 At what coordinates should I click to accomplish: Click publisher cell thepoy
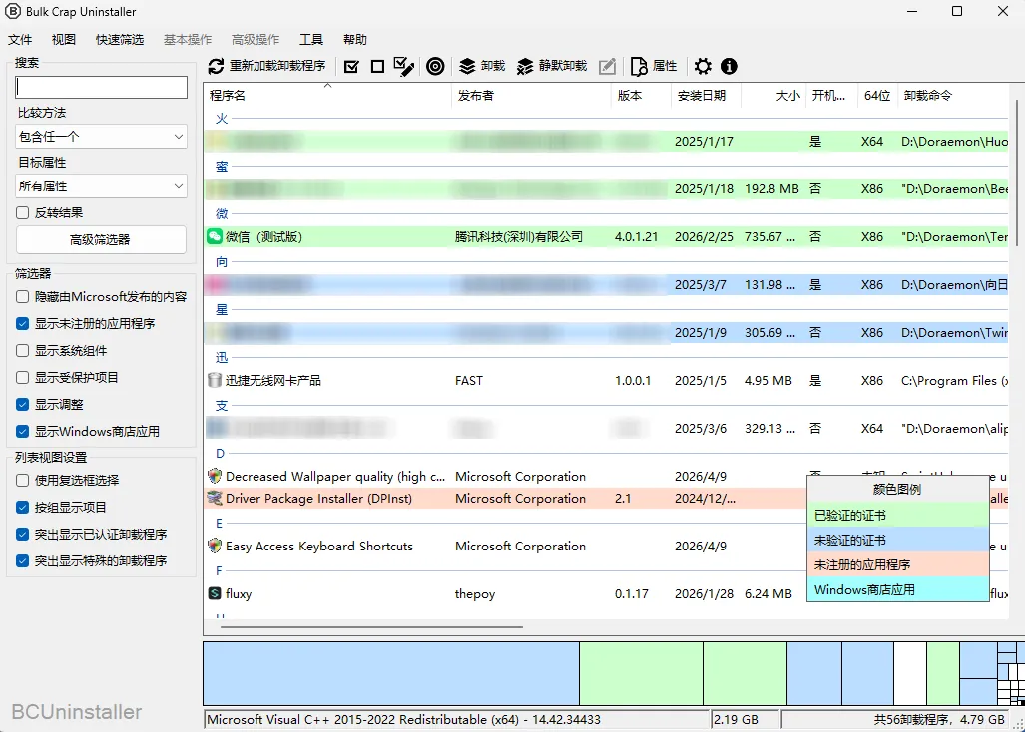click(x=475, y=594)
